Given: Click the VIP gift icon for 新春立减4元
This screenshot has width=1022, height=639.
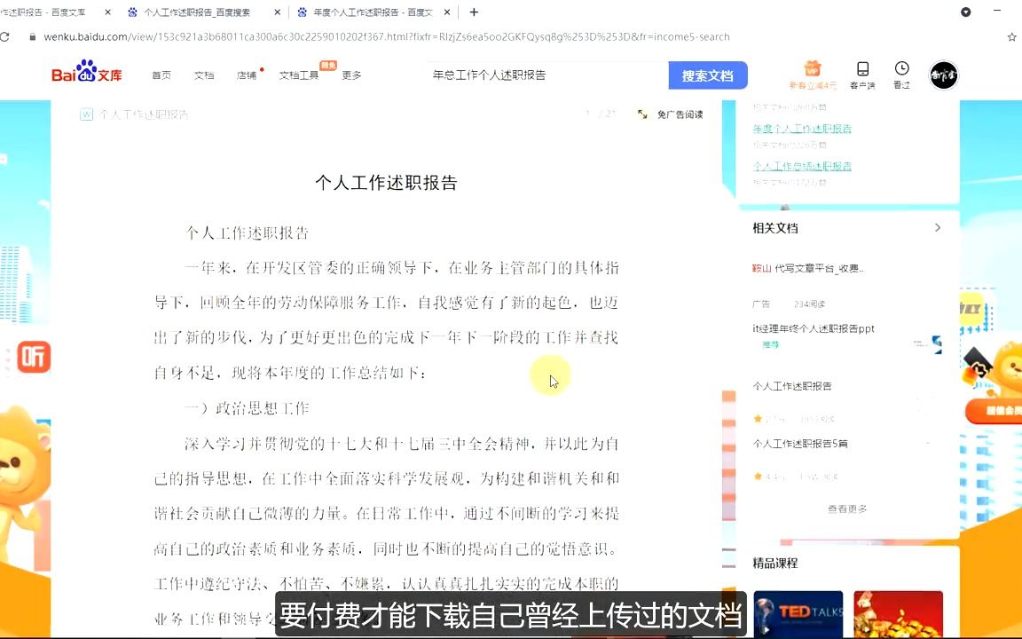Looking at the screenshot, I should point(813,69).
